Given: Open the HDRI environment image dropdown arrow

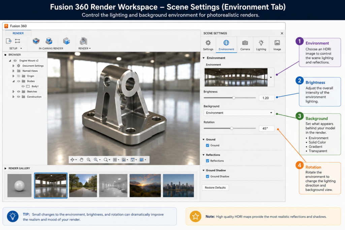Looking at the screenshot, I should [271, 77].
